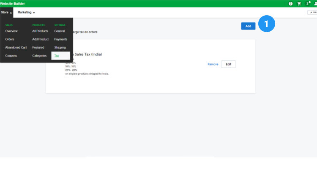Select the Tax settings item
This screenshot has height=169, width=317.
(x=60, y=56)
